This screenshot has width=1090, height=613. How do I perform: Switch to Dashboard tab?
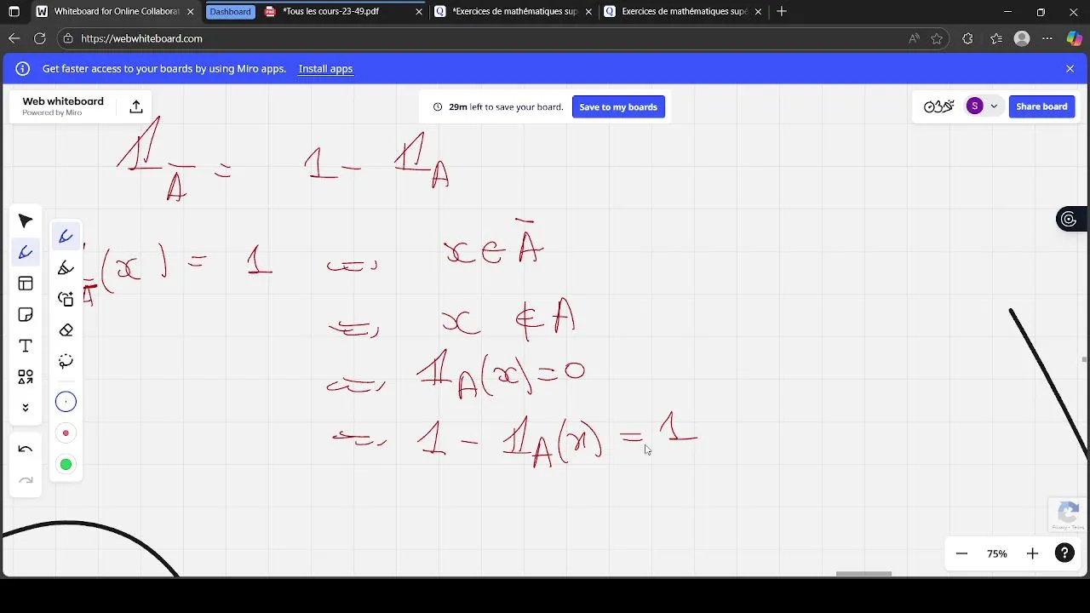(x=230, y=12)
